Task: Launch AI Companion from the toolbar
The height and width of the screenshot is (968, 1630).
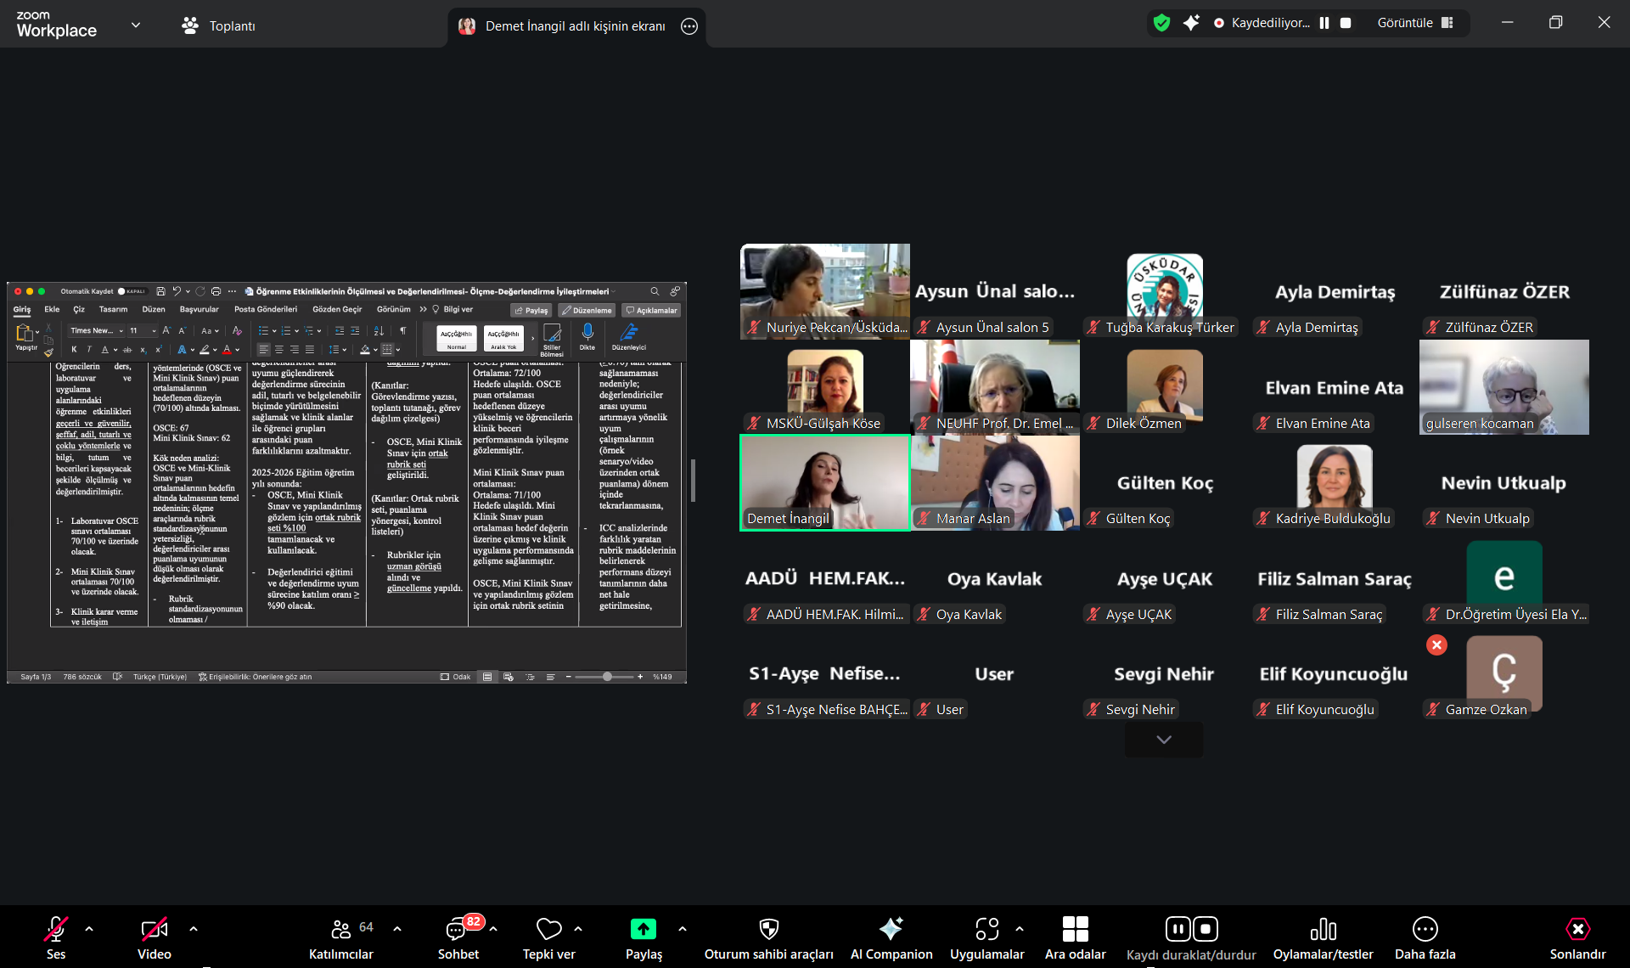Action: pyautogui.click(x=891, y=929)
